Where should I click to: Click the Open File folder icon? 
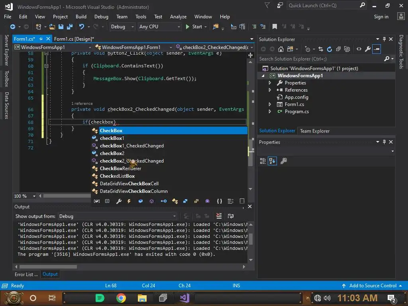(x=52, y=27)
